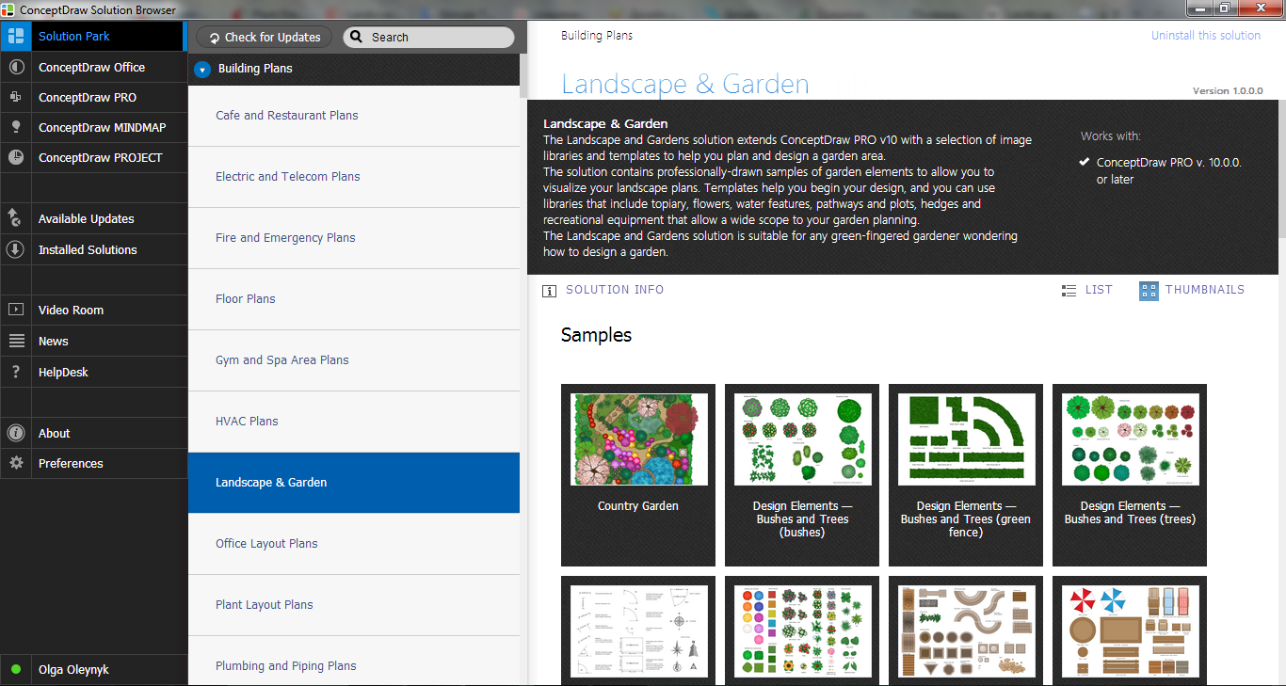
Task: Select Cafe and Restaurant Plans
Action: [354, 116]
